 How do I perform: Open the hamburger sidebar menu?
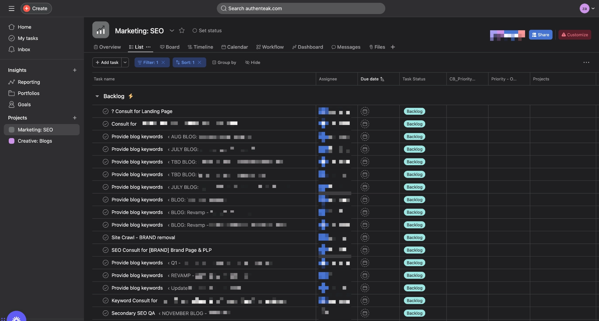[12, 8]
